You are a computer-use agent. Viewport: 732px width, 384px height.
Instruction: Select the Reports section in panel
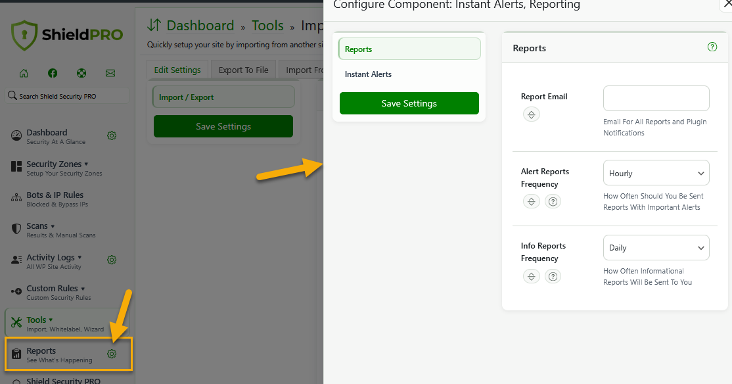[x=409, y=49]
